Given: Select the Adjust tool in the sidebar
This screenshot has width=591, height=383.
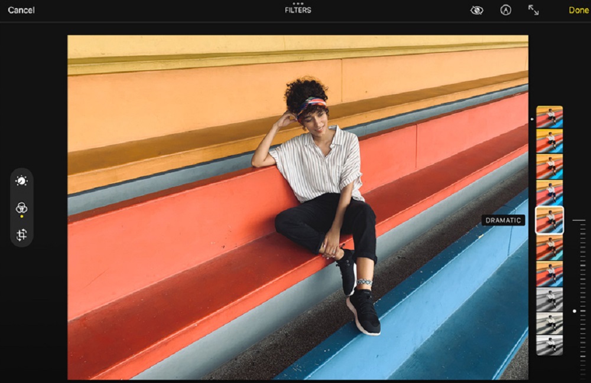Looking at the screenshot, I should (21, 181).
